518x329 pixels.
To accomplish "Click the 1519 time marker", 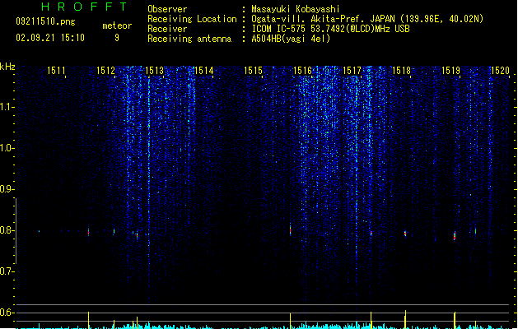I will (x=450, y=71).
